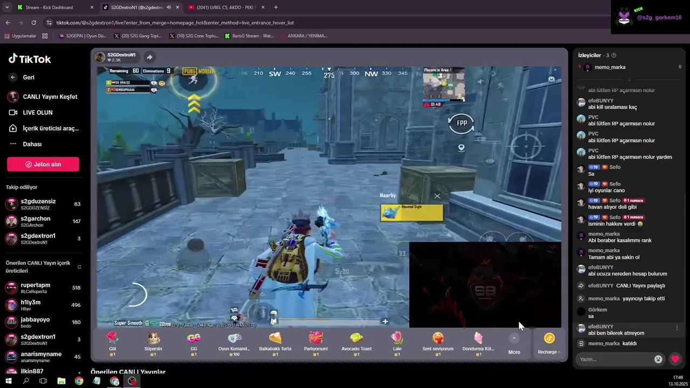Mute the TikTok tab's audio icon
Screen dimensions: 690x388
(169, 8)
